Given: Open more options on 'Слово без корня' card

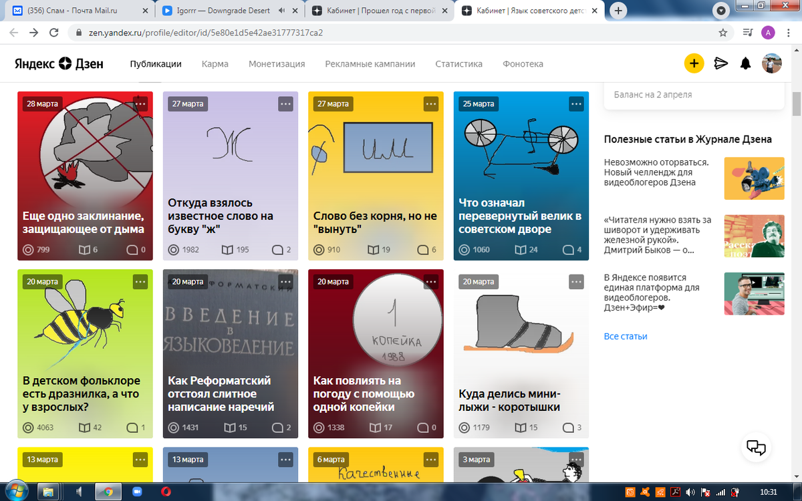Looking at the screenshot, I should coord(430,104).
